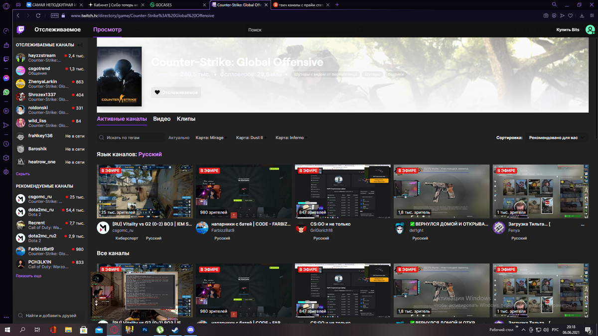598x336 pixels.
Task: Open Extensions cube icon in sidebar
Action: pos(6,158)
